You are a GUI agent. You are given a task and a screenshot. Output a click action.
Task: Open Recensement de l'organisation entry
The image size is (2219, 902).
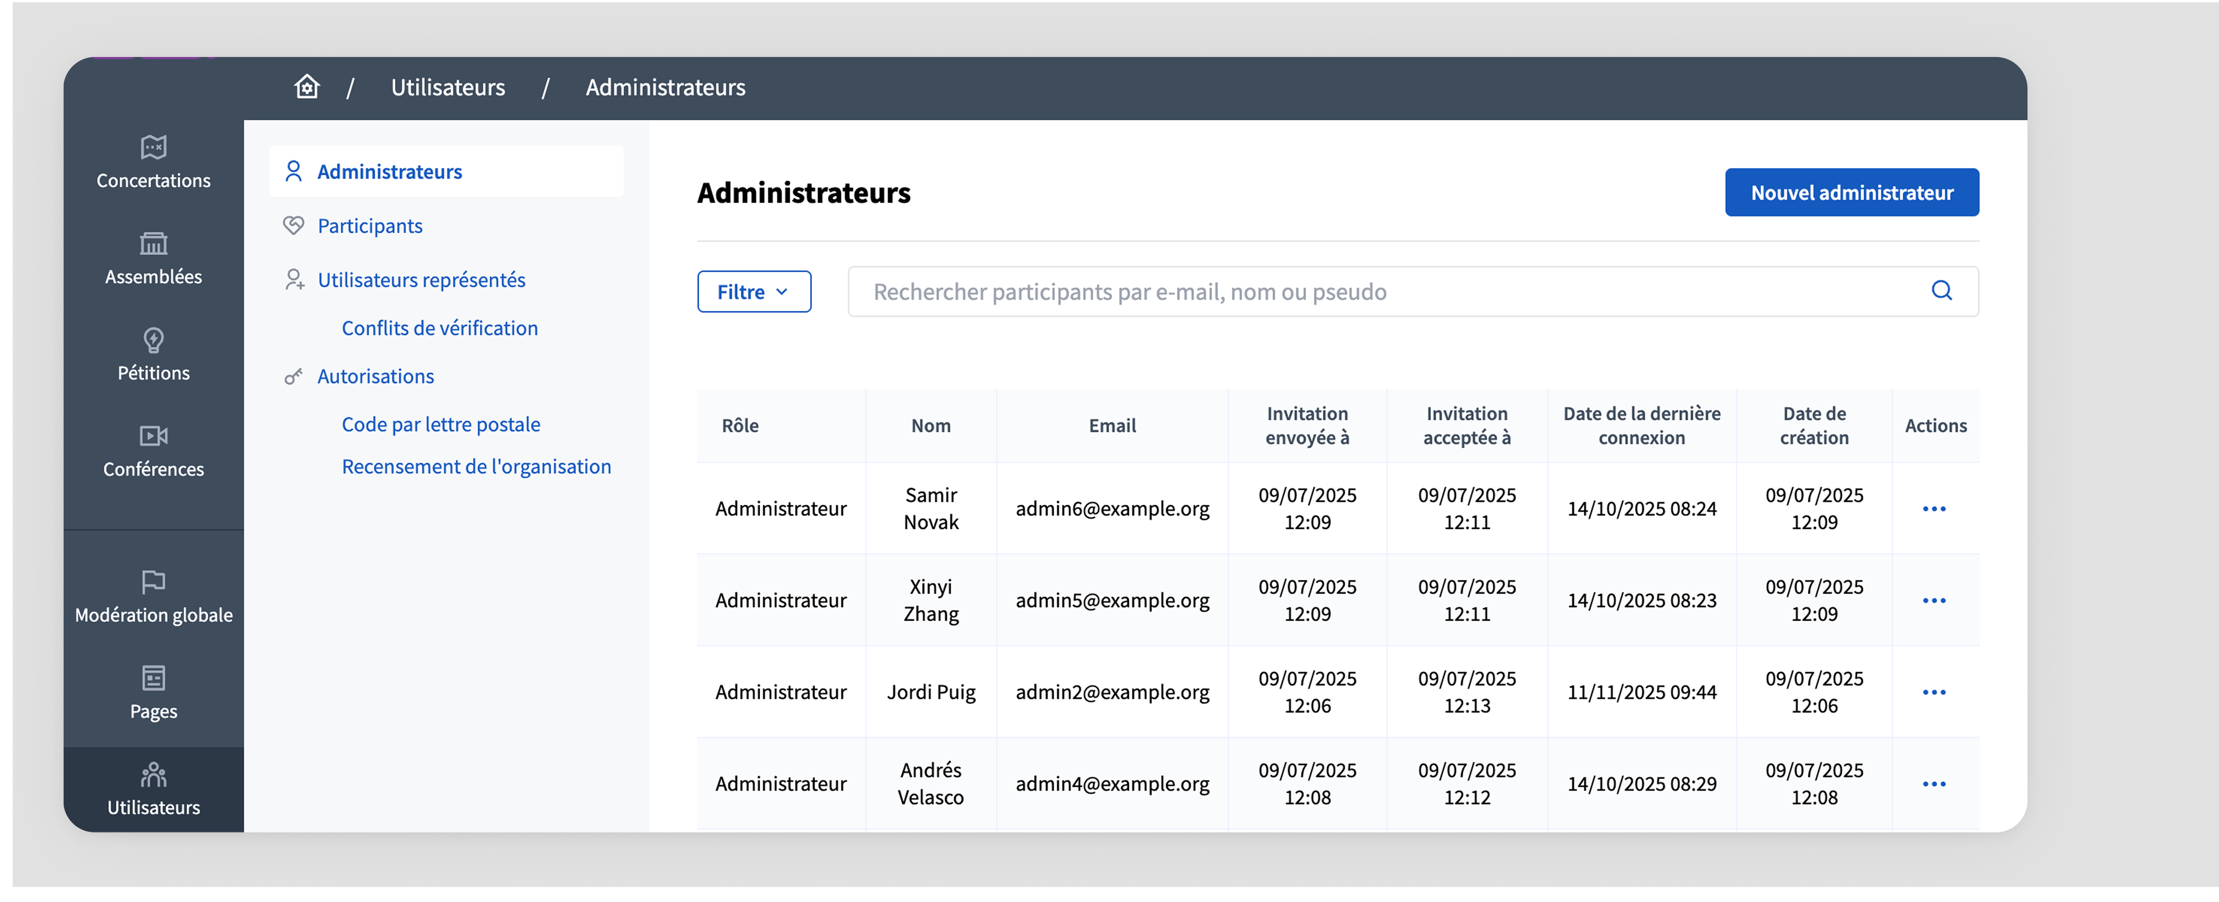(476, 467)
